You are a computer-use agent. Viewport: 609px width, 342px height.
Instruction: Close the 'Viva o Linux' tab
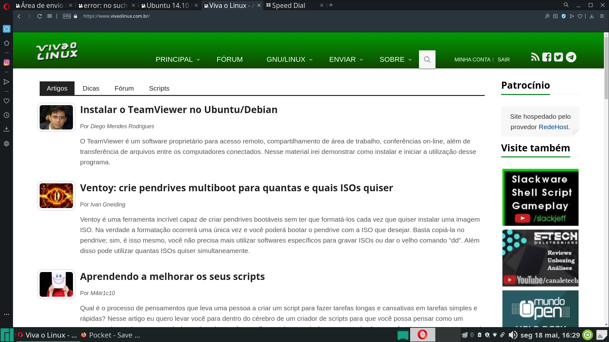coord(259,5)
